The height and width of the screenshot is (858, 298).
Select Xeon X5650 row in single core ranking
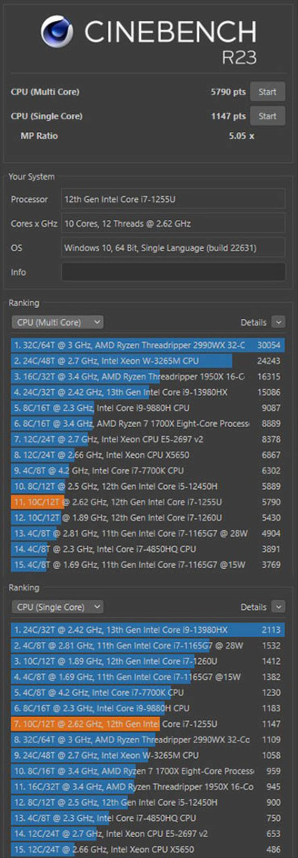[x=148, y=849]
